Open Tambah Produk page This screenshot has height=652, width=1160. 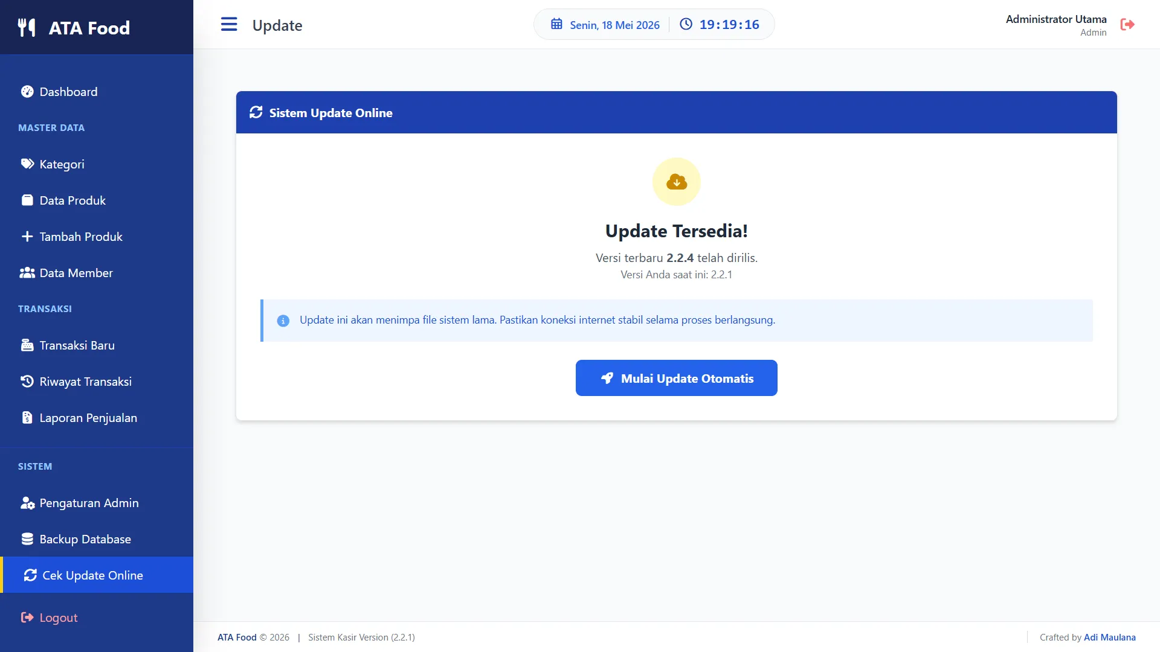(97, 237)
